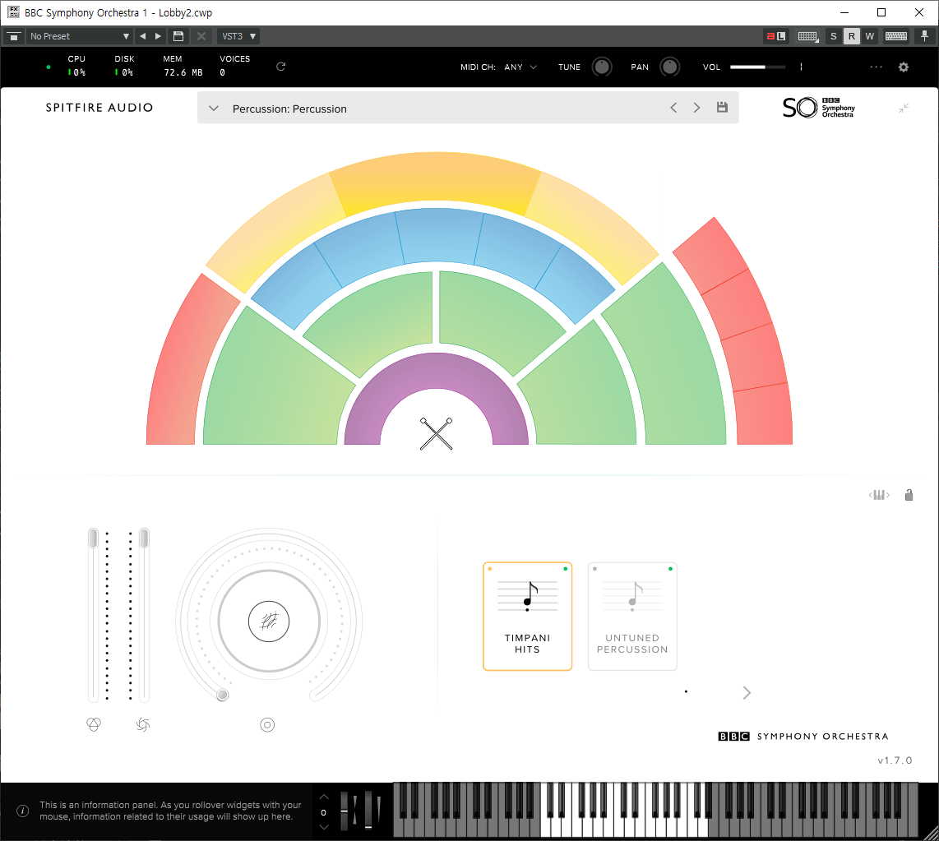
Task: Toggle the W automation write button
Action: point(870,36)
